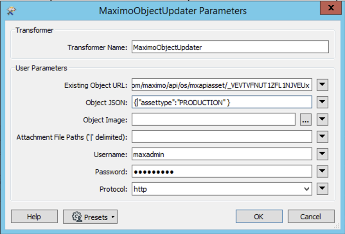345x234 pixels.
Task: Open dropdown arrow beside Password field
Action: pyautogui.click(x=323, y=171)
